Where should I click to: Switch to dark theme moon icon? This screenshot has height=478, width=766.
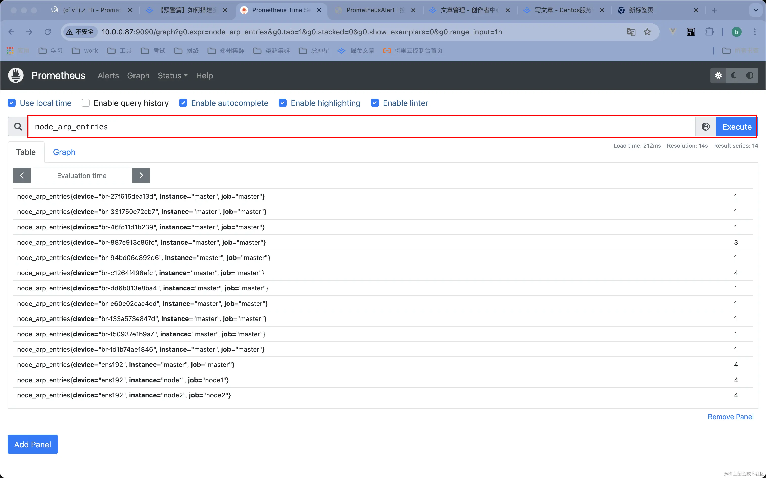click(734, 75)
